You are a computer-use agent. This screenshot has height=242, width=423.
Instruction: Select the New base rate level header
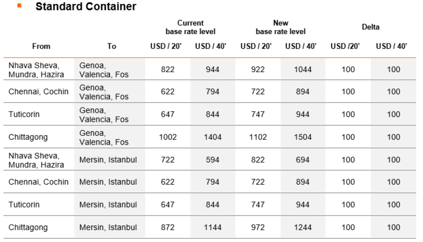tap(280, 27)
